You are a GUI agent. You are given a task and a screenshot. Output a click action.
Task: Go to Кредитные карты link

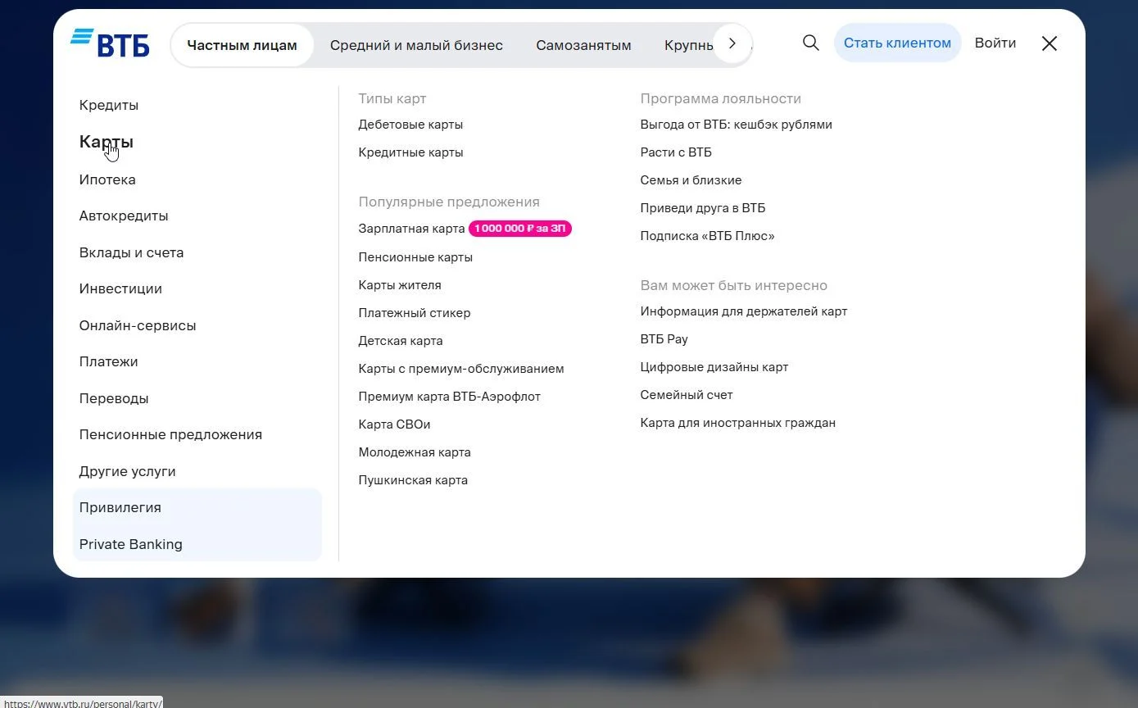(410, 152)
